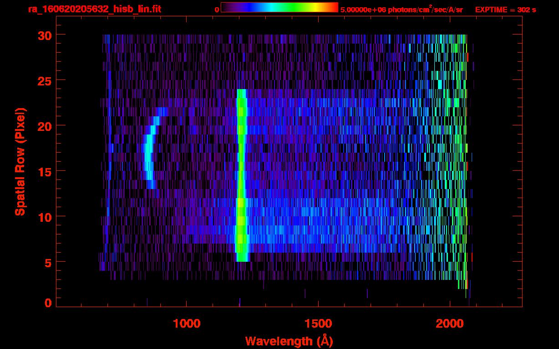Click the 2000 wavelength tick label
The image size is (559, 349).
click(x=449, y=324)
